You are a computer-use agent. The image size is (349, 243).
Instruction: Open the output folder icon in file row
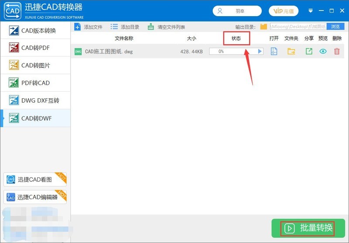(x=291, y=52)
